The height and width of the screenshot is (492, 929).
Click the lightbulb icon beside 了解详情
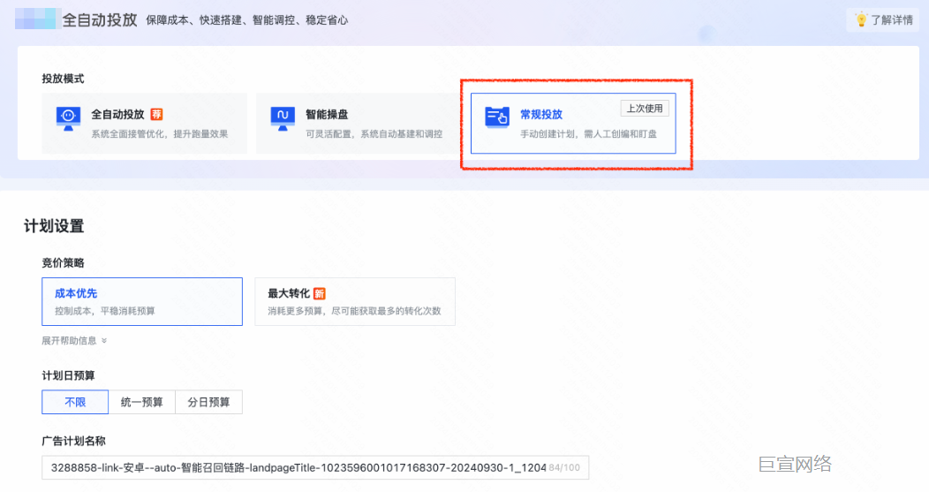(861, 19)
